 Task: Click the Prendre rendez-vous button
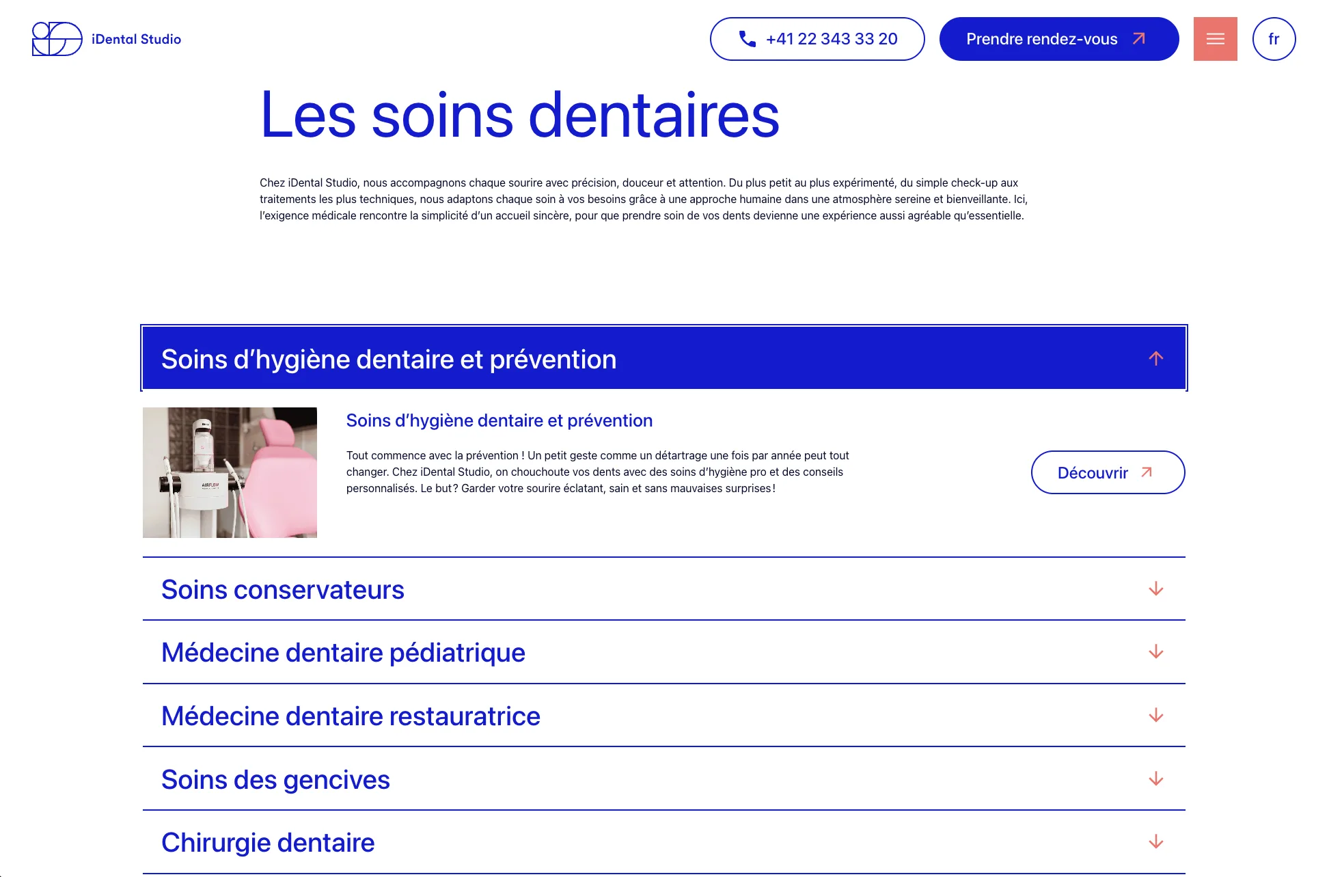coord(1041,39)
